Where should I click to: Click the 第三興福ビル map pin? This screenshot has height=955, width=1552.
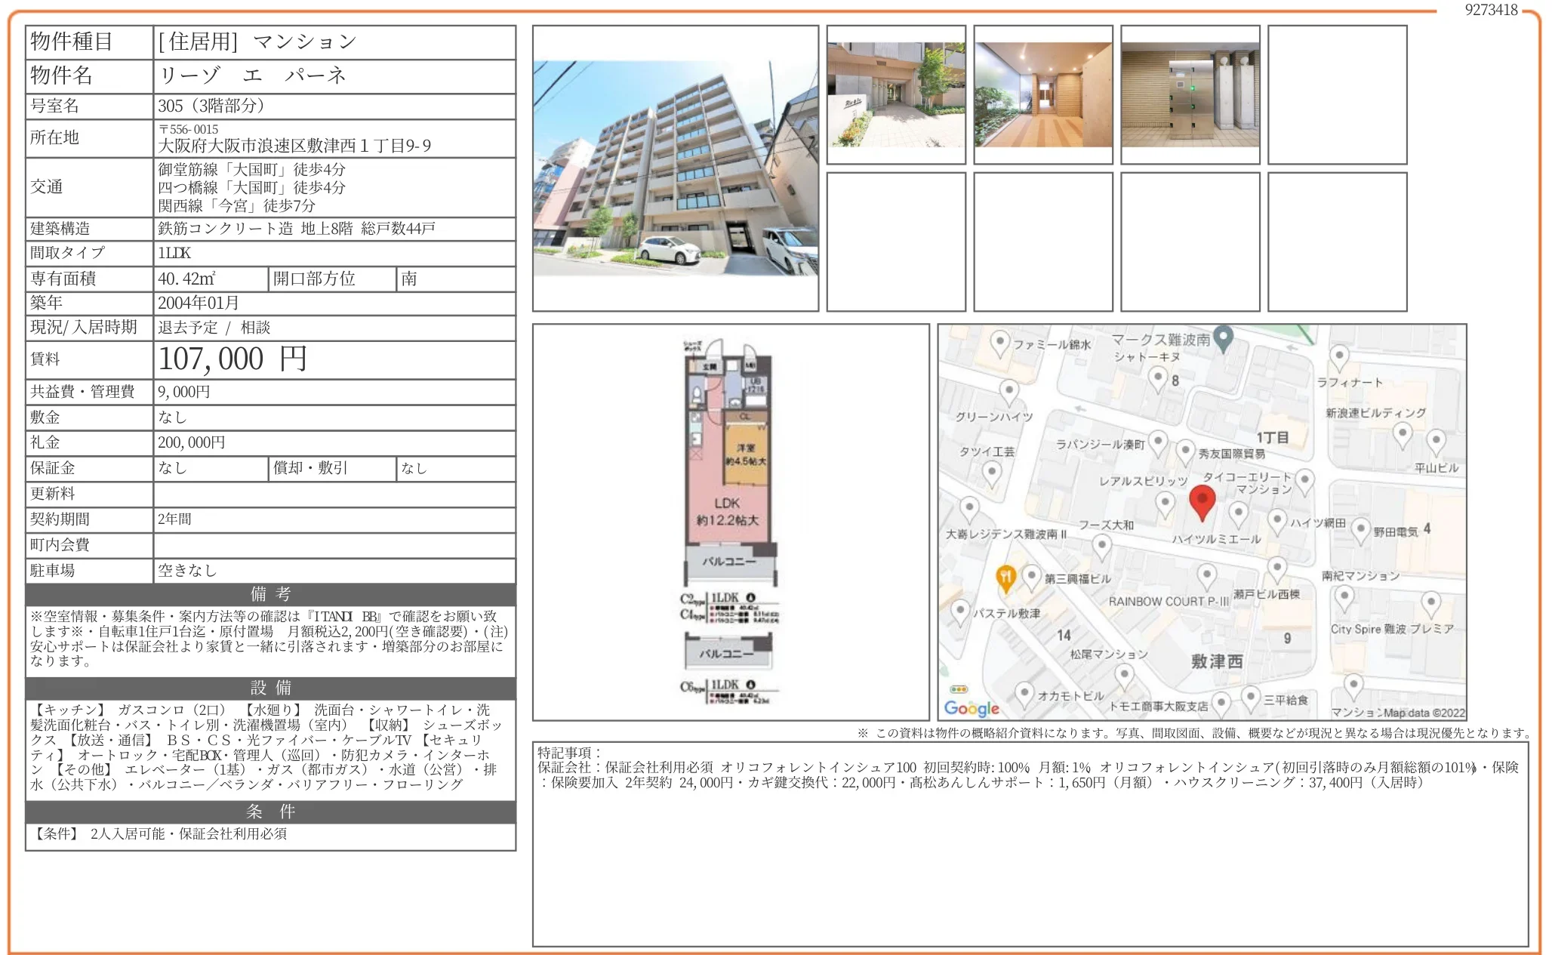coord(1032,577)
